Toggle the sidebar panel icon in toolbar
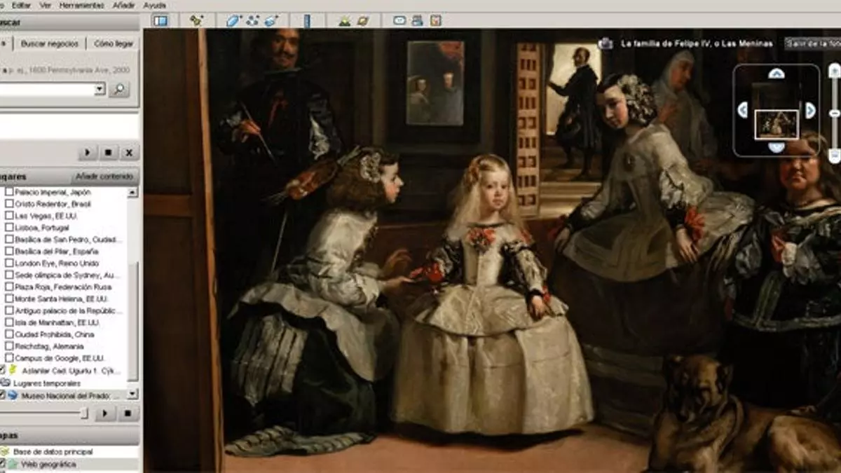 [x=160, y=20]
